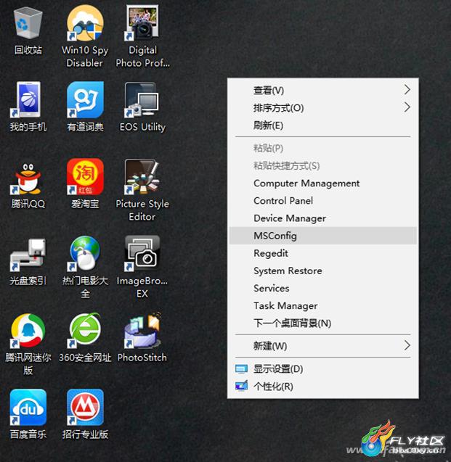Open 爱淘宝 shortcut icon
Image resolution: width=451 pixels, height=462 pixels.
[85, 177]
